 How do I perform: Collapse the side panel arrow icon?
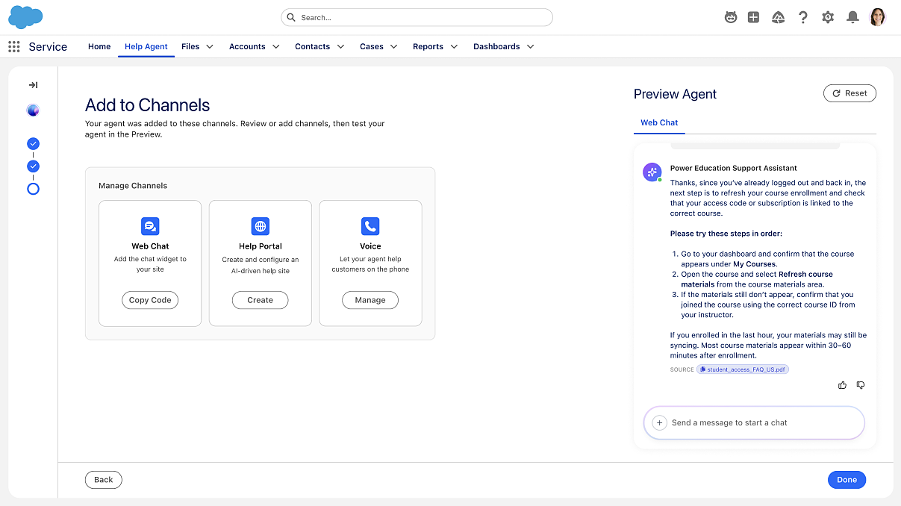(x=33, y=85)
